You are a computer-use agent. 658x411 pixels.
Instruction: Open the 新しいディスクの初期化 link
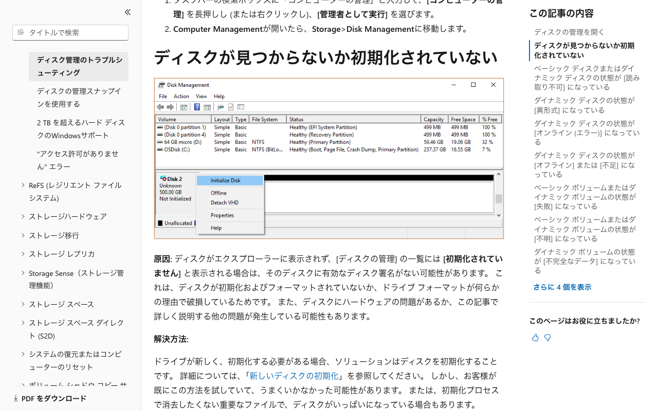(x=294, y=376)
